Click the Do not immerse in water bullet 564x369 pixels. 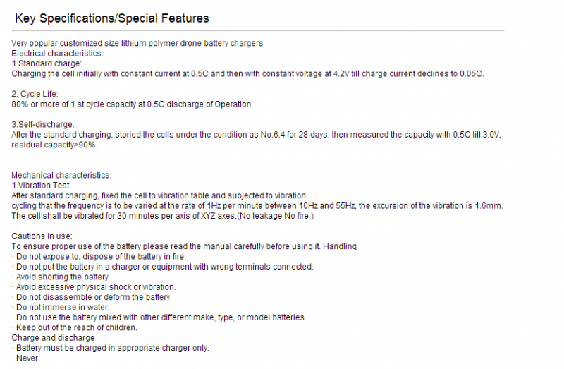tap(61, 308)
